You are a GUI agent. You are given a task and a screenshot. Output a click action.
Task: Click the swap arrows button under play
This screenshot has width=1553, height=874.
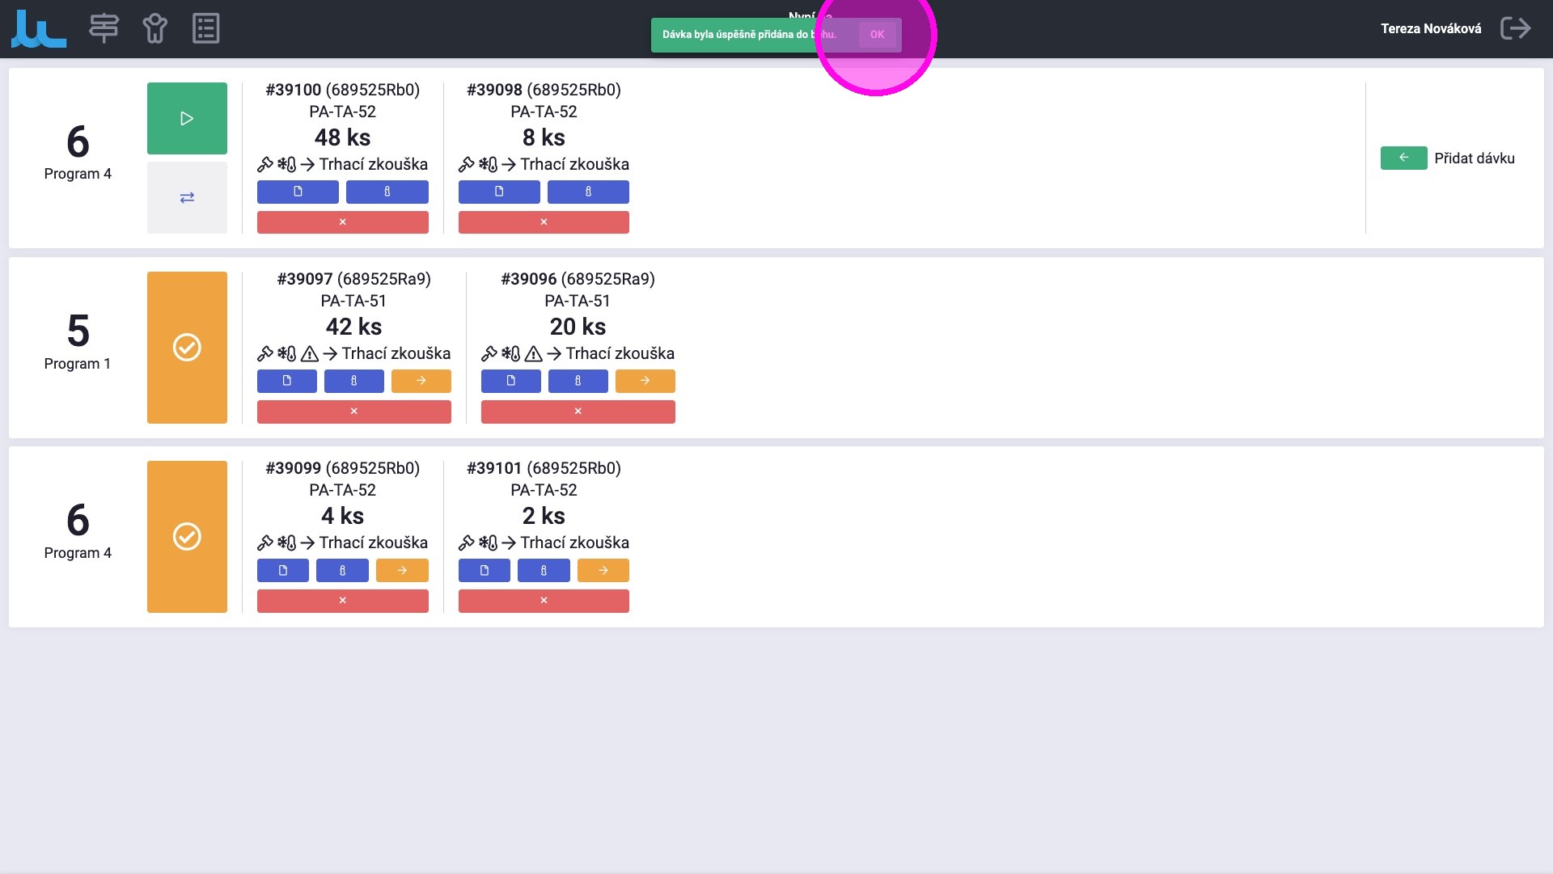tap(187, 197)
